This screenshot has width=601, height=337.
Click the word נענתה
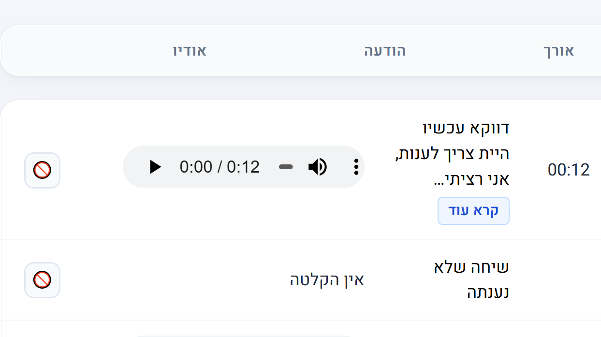pos(487,293)
